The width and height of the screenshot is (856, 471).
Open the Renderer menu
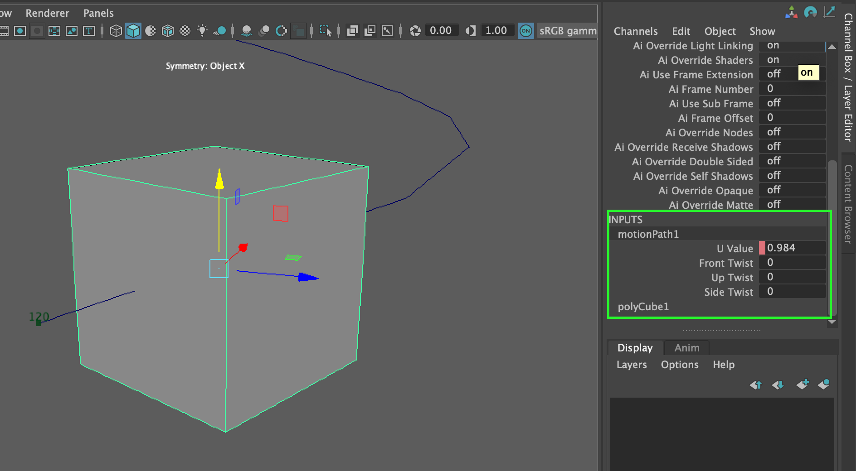(x=47, y=13)
